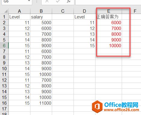Select cell A2 containing 11
The width and height of the screenshot is (141, 115).
coord(20,22)
